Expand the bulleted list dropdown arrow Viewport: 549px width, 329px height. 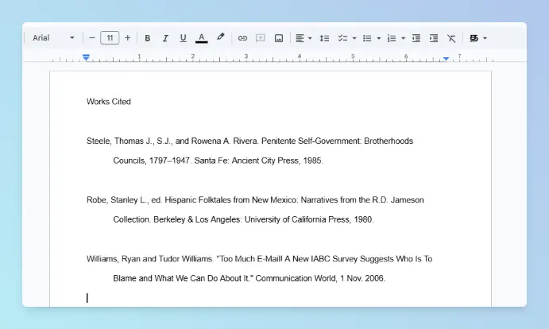tap(379, 38)
